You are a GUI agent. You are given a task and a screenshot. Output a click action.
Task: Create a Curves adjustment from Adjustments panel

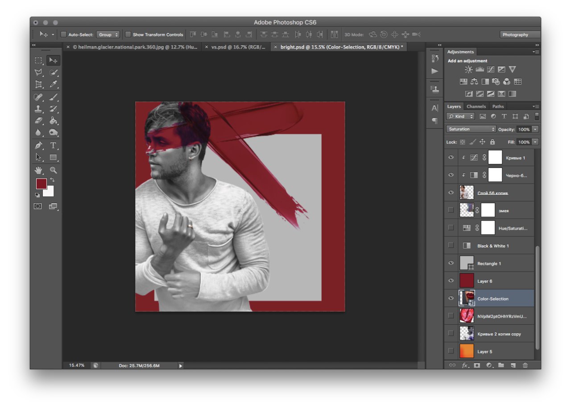click(x=490, y=70)
